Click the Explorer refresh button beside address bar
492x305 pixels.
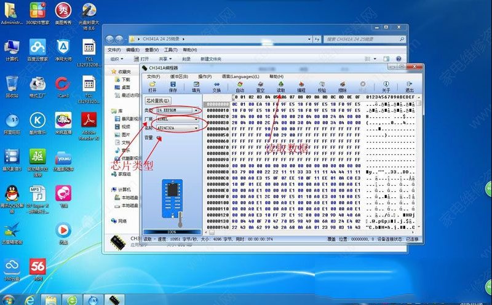click(x=317, y=39)
